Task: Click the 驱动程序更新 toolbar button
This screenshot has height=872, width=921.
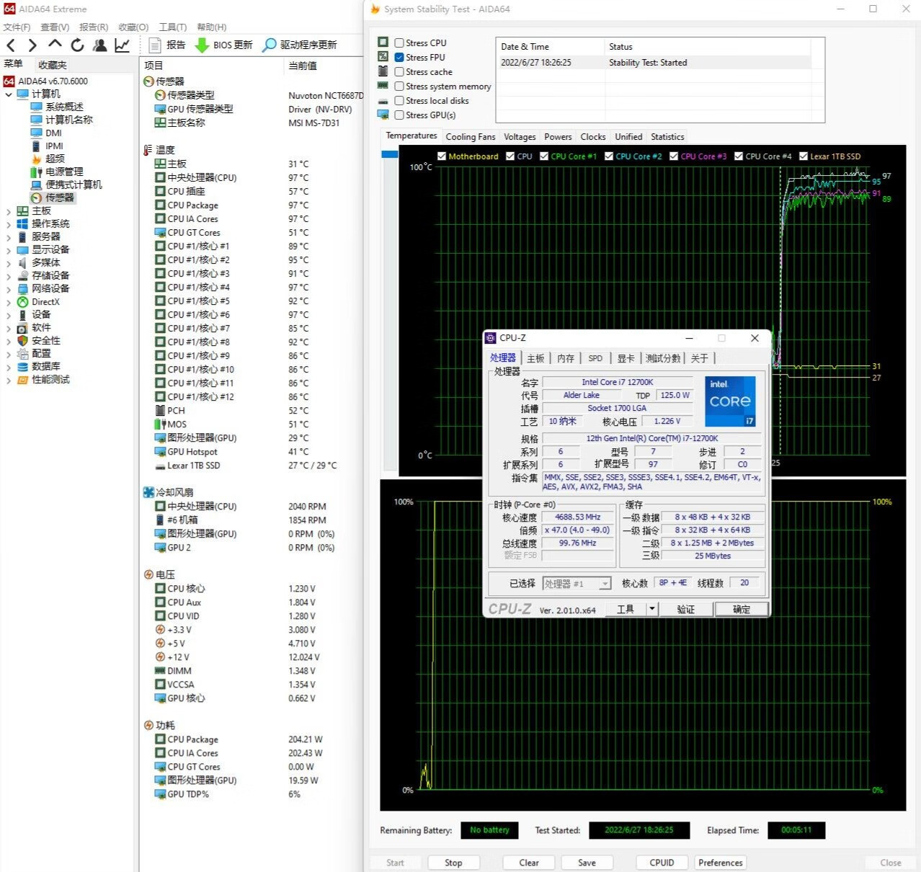Action: 299,45
